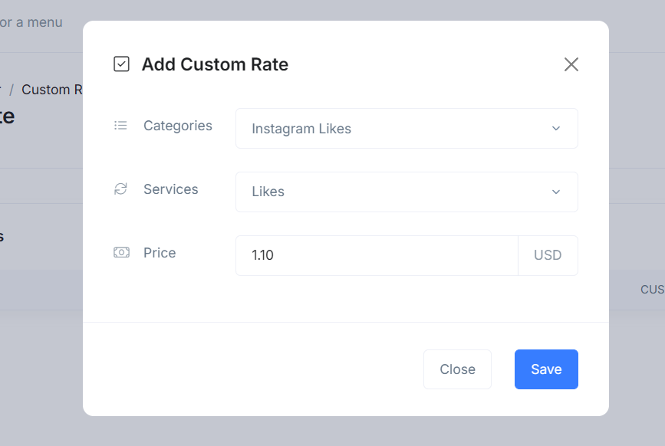This screenshot has height=446, width=665.
Task: Focus the Price field showing 1.10
Action: pos(377,255)
